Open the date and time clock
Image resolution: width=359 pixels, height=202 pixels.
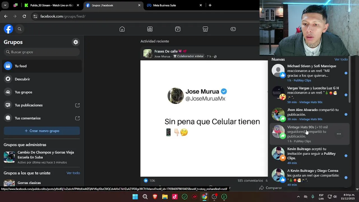pos(348,197)
